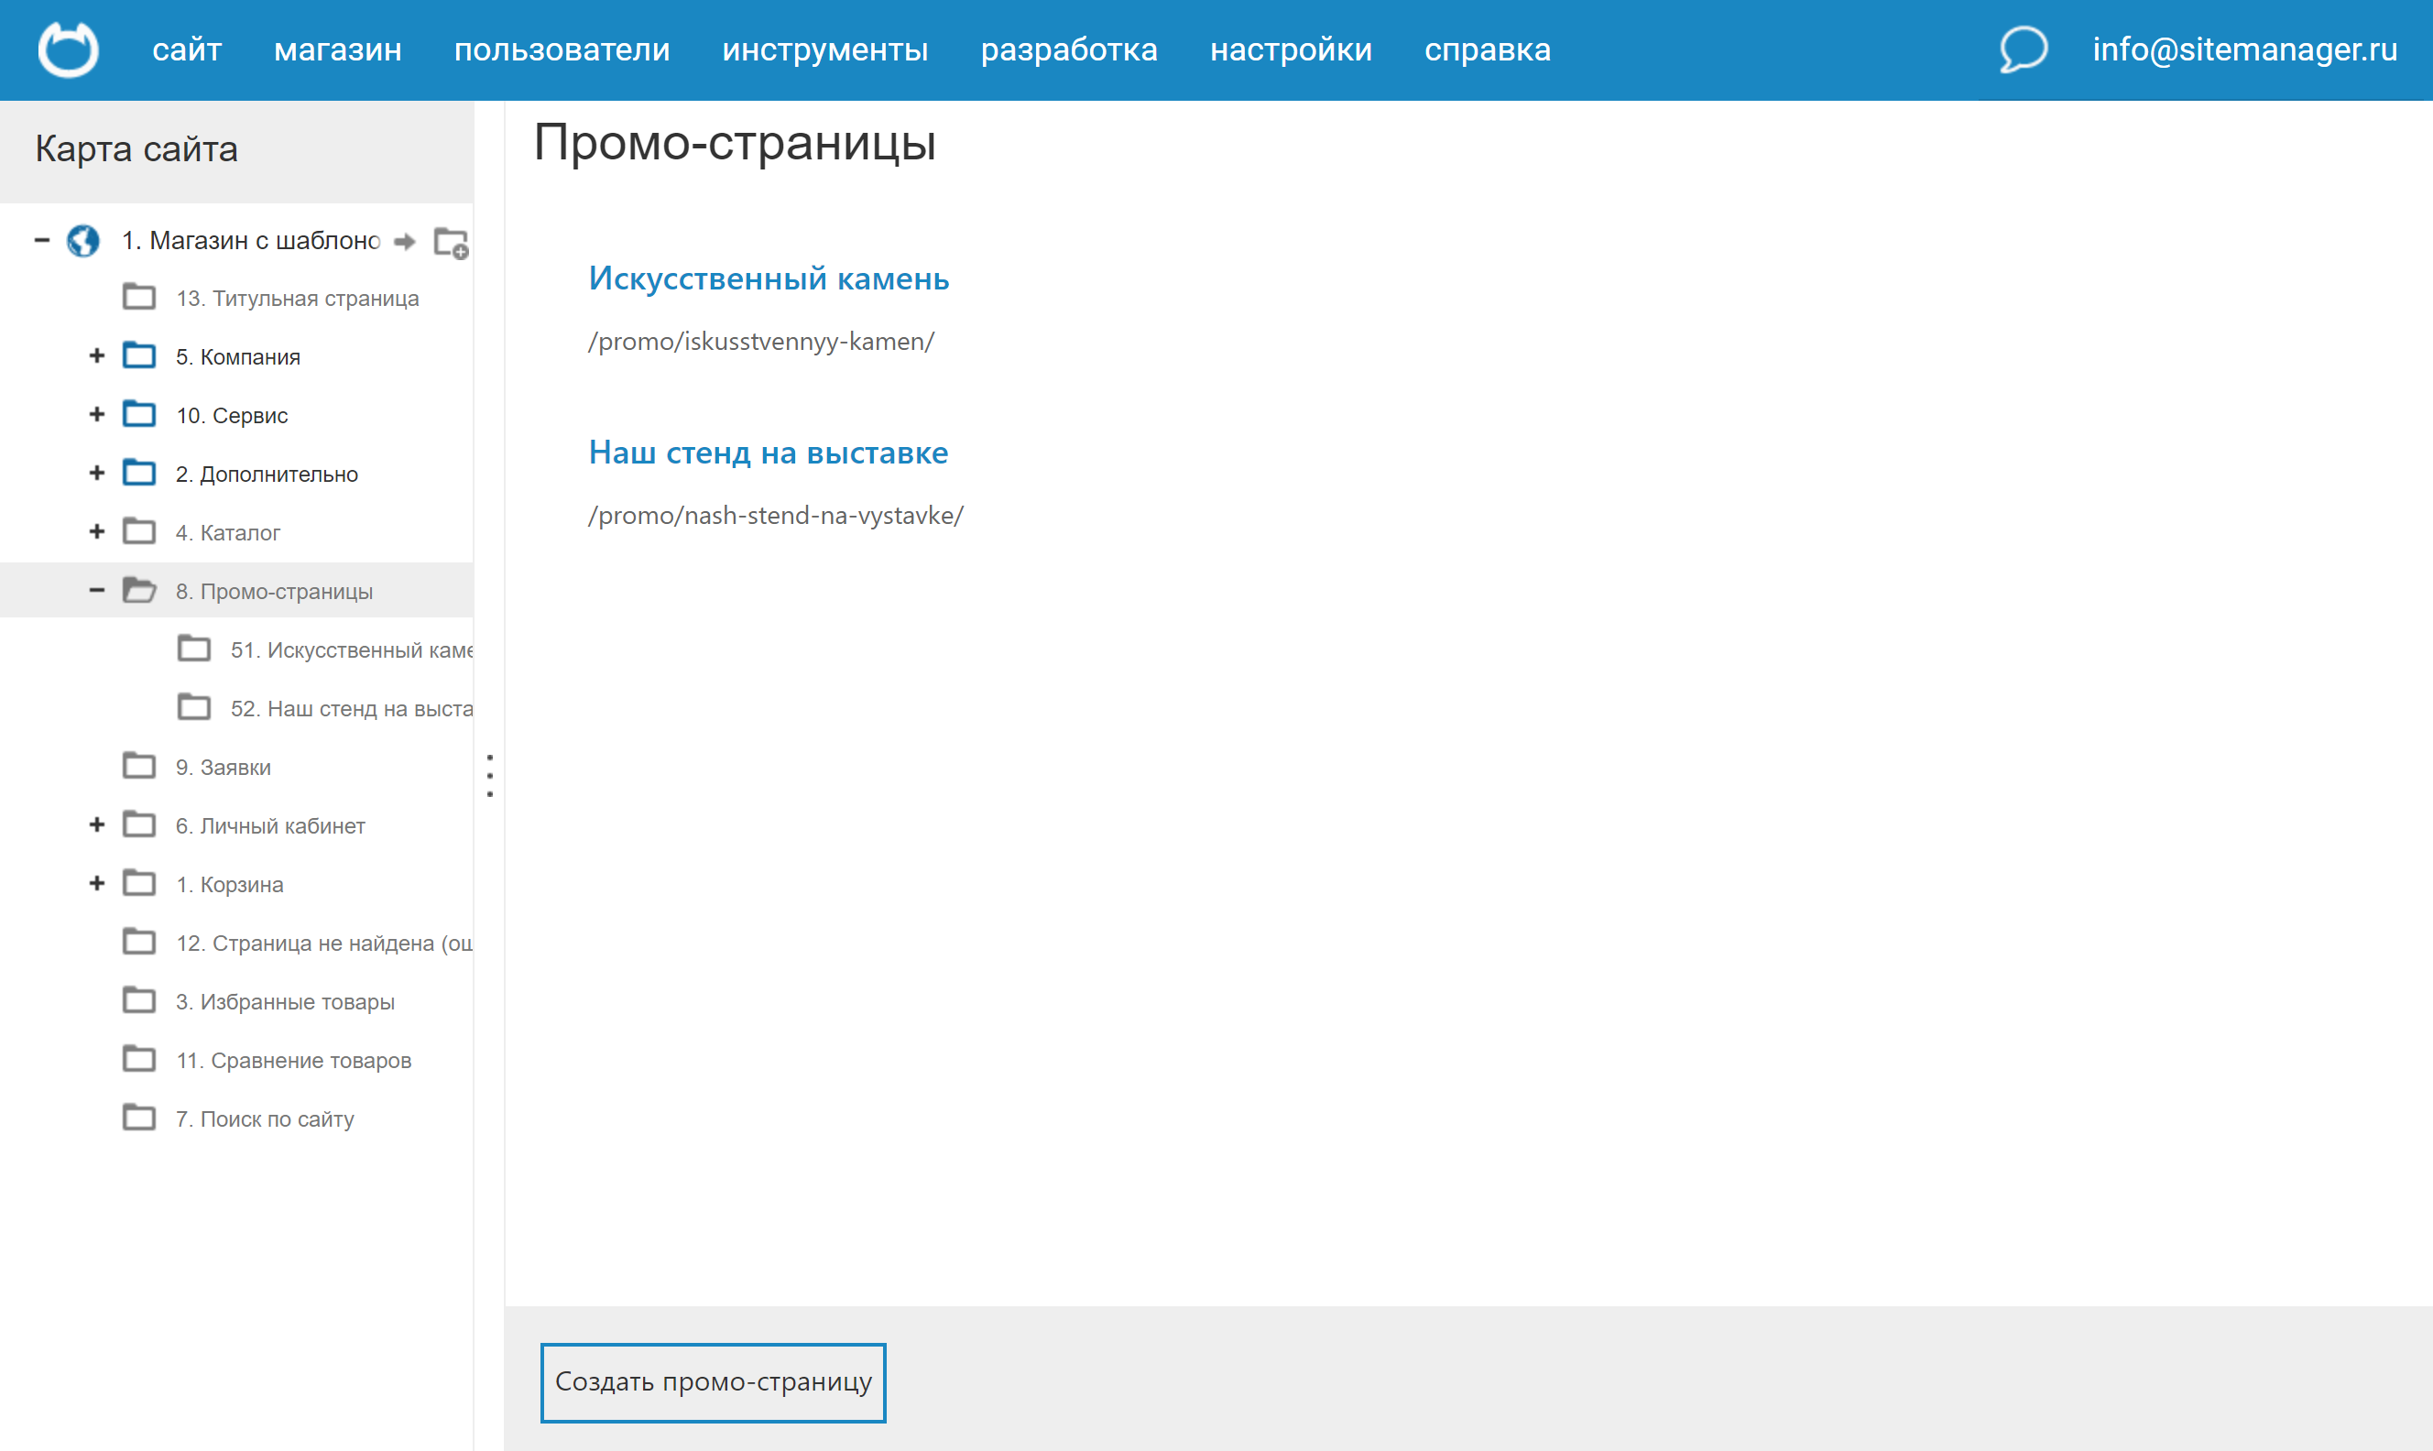Viewport: 2433px width, 1451px height.
Task: Click the SiteManager logo icon
Action: tap(69, 49)
